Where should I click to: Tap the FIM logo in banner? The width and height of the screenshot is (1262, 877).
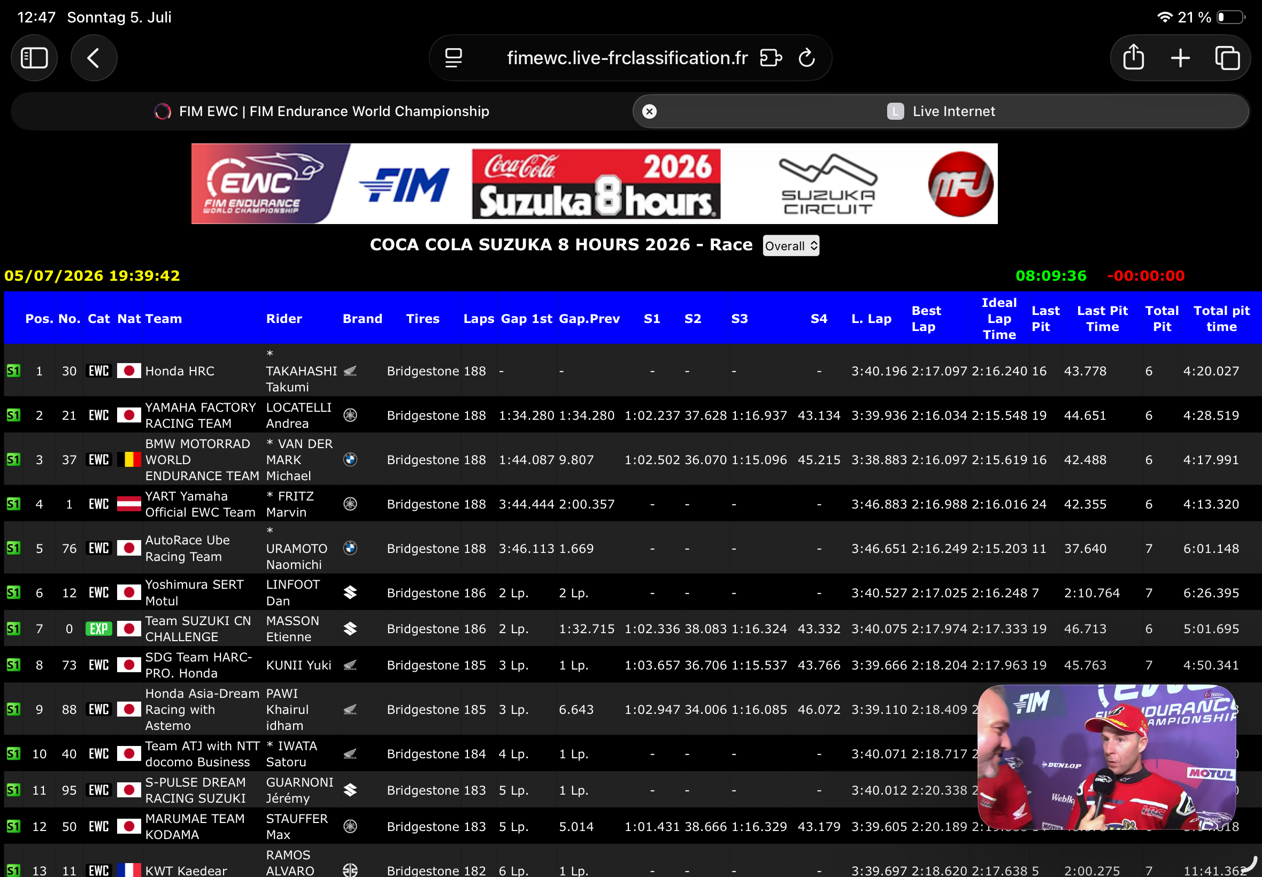pos(404,184)
